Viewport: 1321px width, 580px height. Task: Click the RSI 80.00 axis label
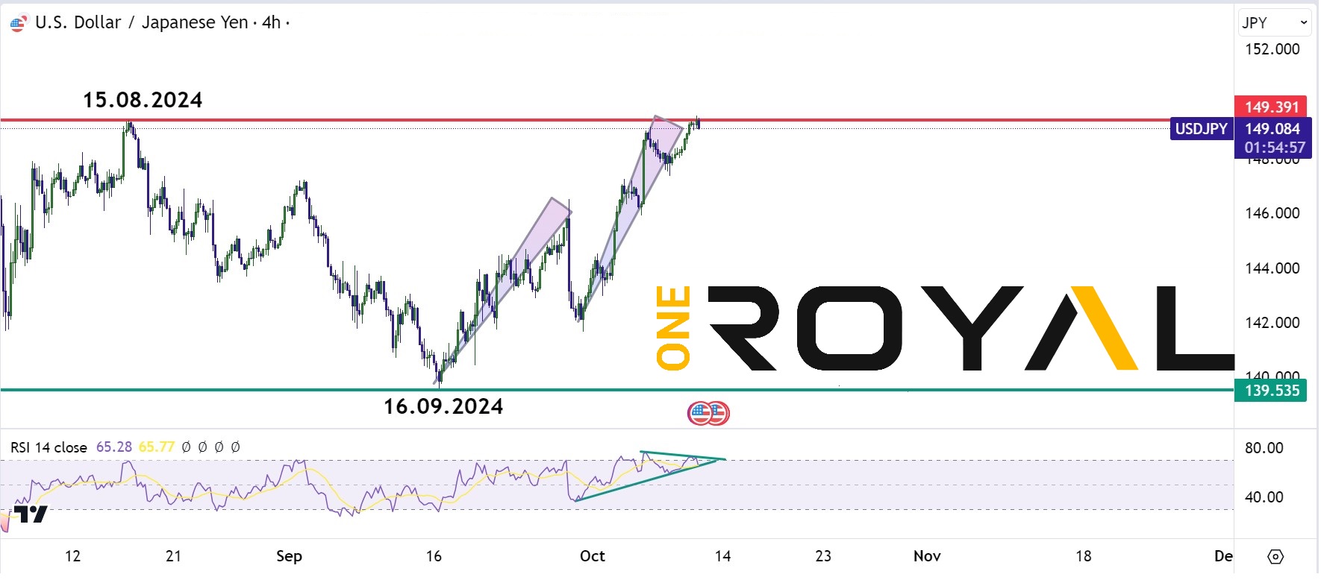tap(1264, 448)
